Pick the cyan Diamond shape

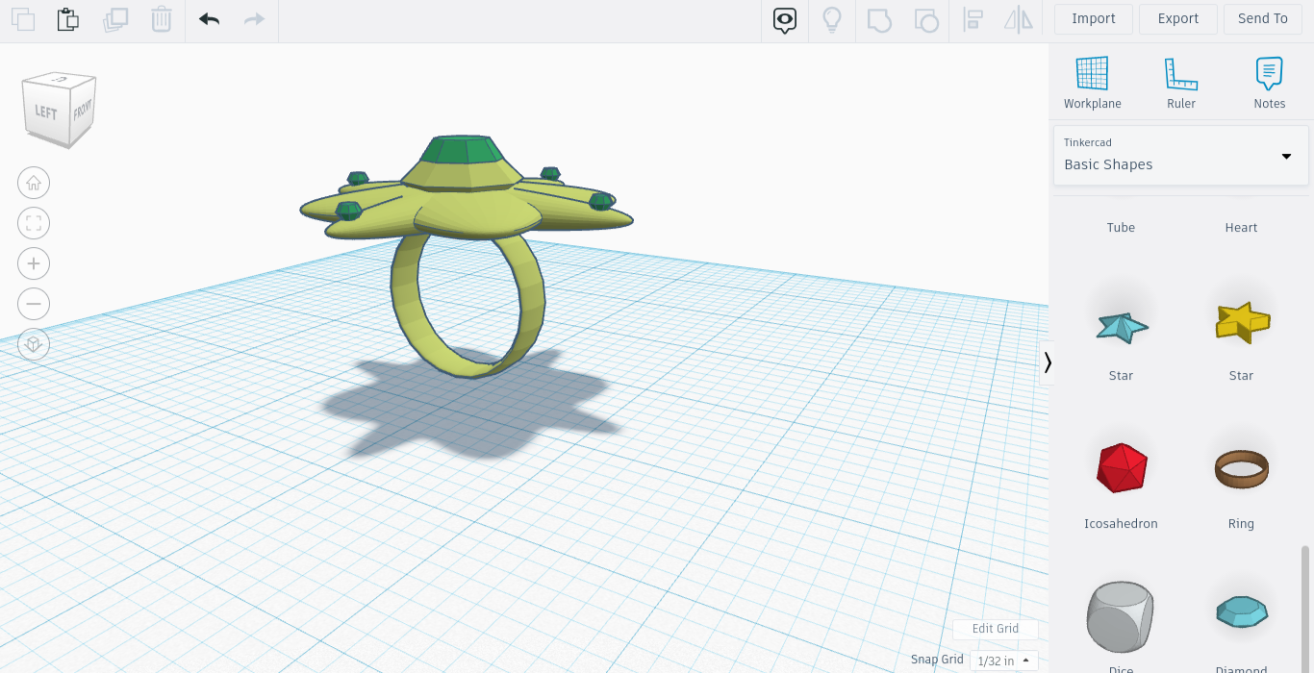[x=1242, y=611]
